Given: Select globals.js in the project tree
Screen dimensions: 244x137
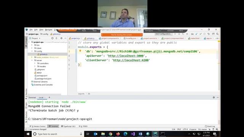Looking at the screenshot, I should [43, 54].
